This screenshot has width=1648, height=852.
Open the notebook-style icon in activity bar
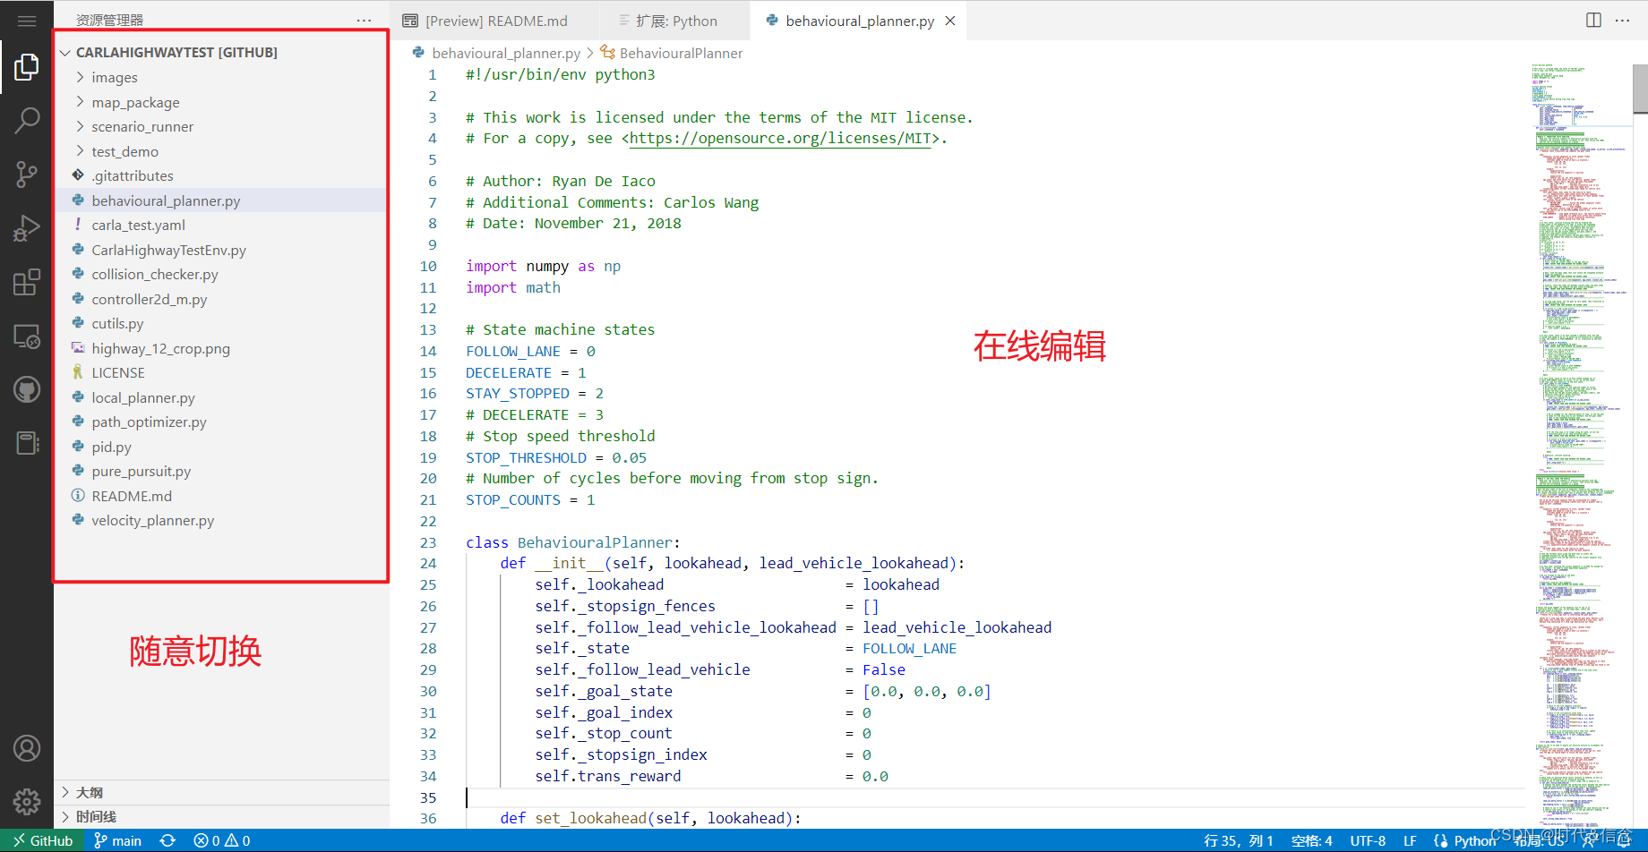[27, 443]
